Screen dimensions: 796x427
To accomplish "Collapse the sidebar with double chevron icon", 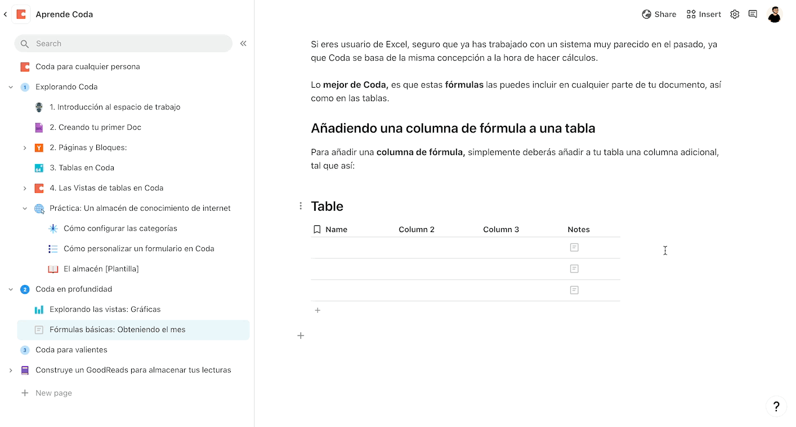I will point(243,43).
